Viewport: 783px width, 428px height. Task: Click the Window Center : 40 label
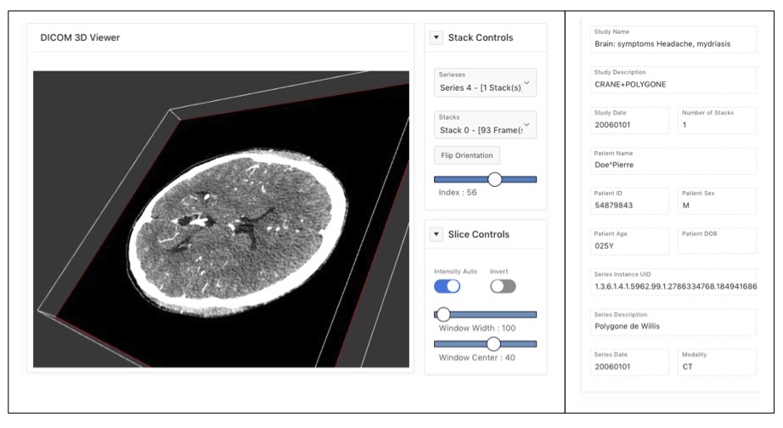[x=476, y=358]
